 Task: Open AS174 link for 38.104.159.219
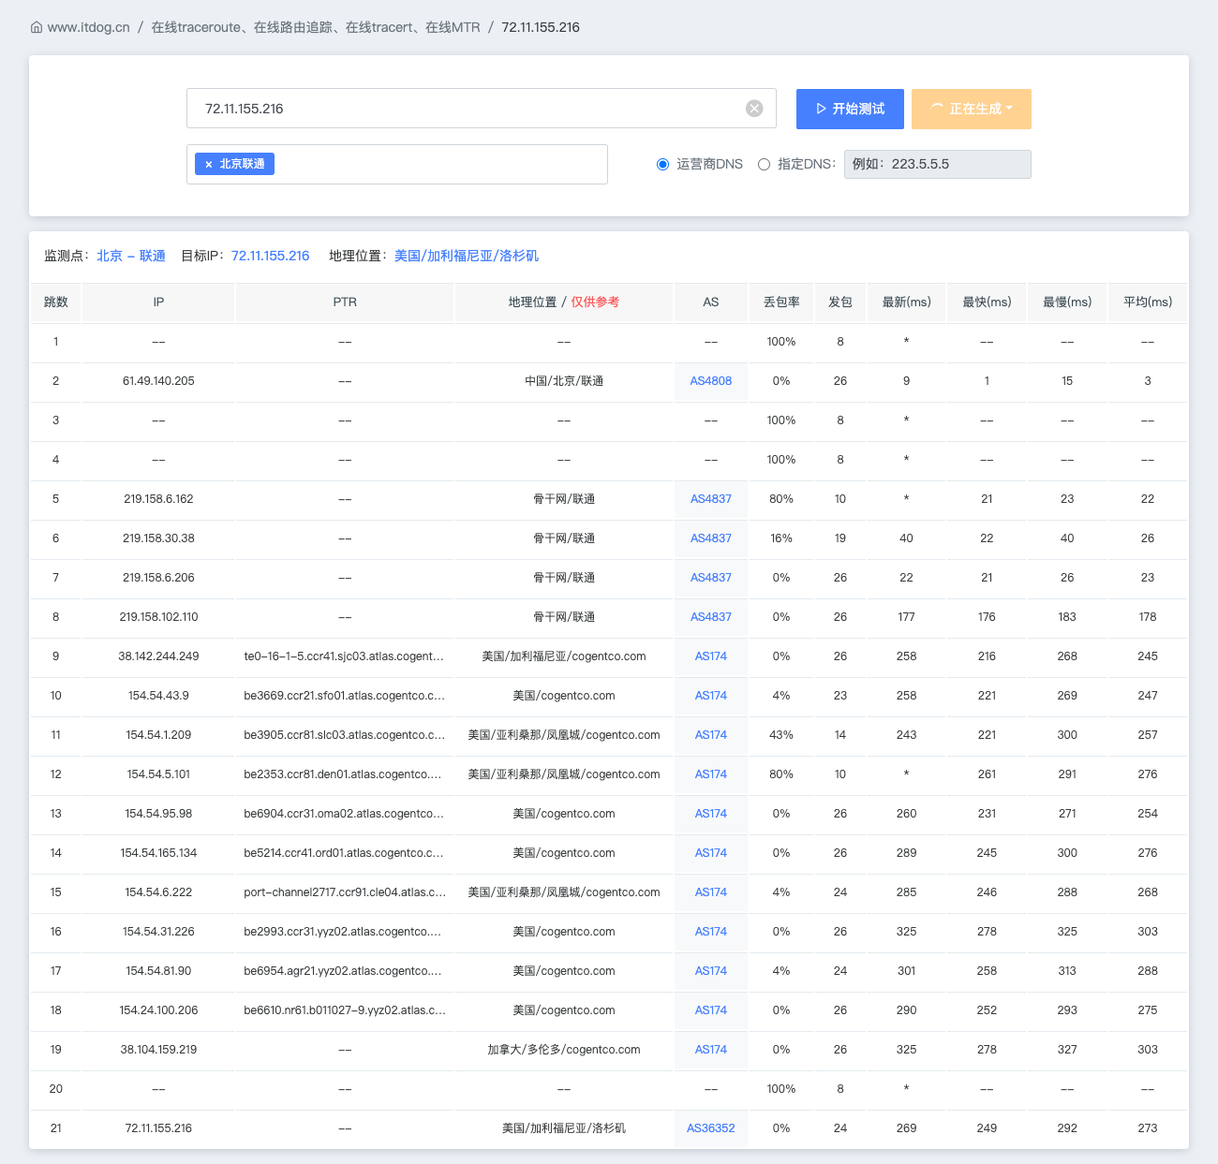click(x=711, y=1050)
